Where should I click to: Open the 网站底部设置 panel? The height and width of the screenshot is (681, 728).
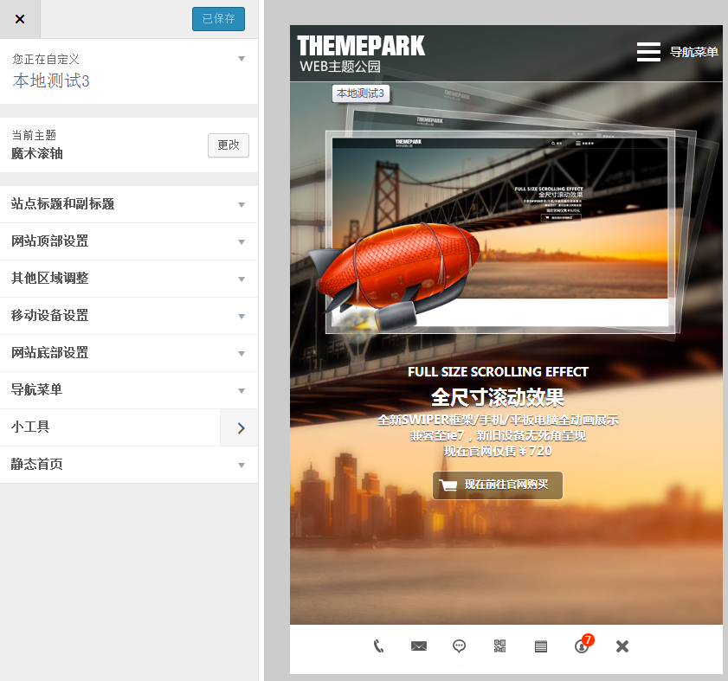point(128,353)
